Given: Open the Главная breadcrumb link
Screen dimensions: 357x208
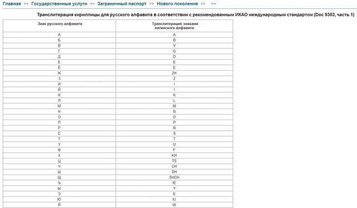Looking at the screenshot, I should pos(12,4).
